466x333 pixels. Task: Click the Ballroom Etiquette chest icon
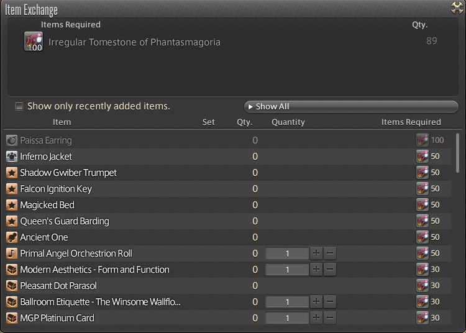(12, 302)
